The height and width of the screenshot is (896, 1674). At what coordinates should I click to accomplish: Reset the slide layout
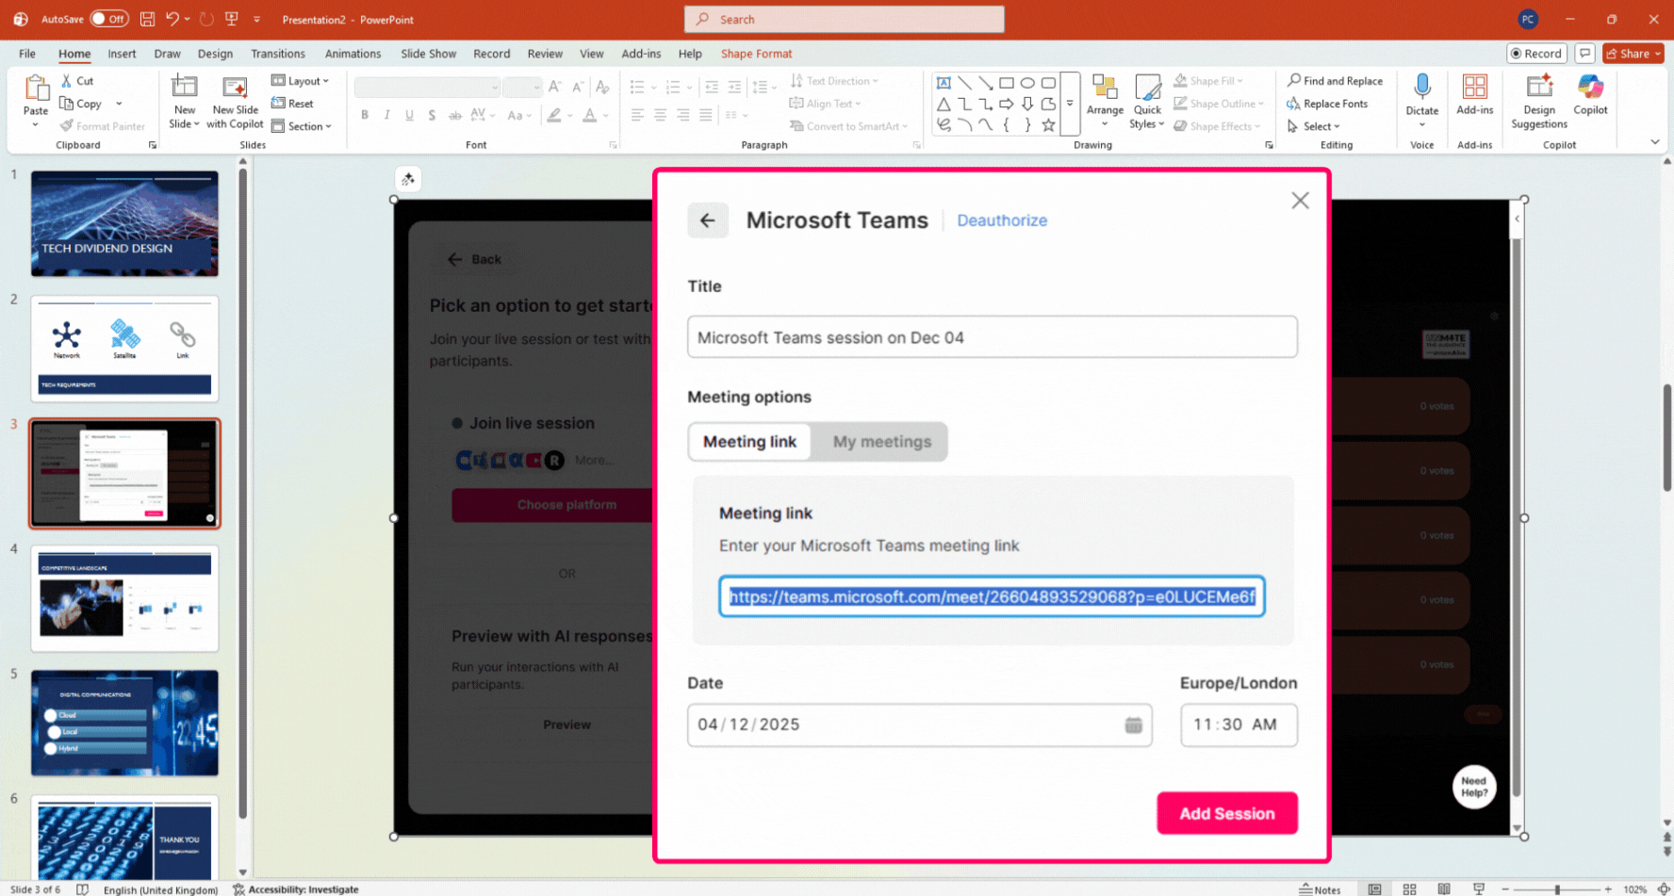point(292,104)
